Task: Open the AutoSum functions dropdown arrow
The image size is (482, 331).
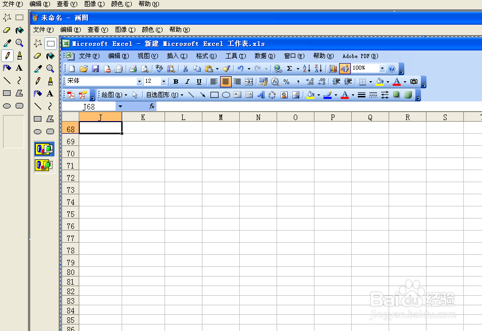Action: pos(298,69)
